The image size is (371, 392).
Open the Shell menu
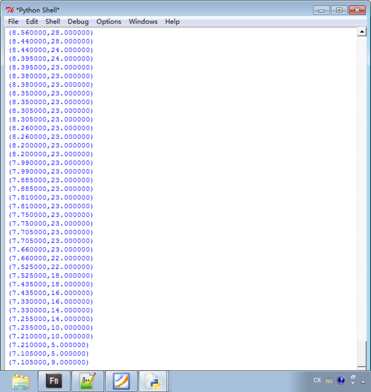(53, 22)
